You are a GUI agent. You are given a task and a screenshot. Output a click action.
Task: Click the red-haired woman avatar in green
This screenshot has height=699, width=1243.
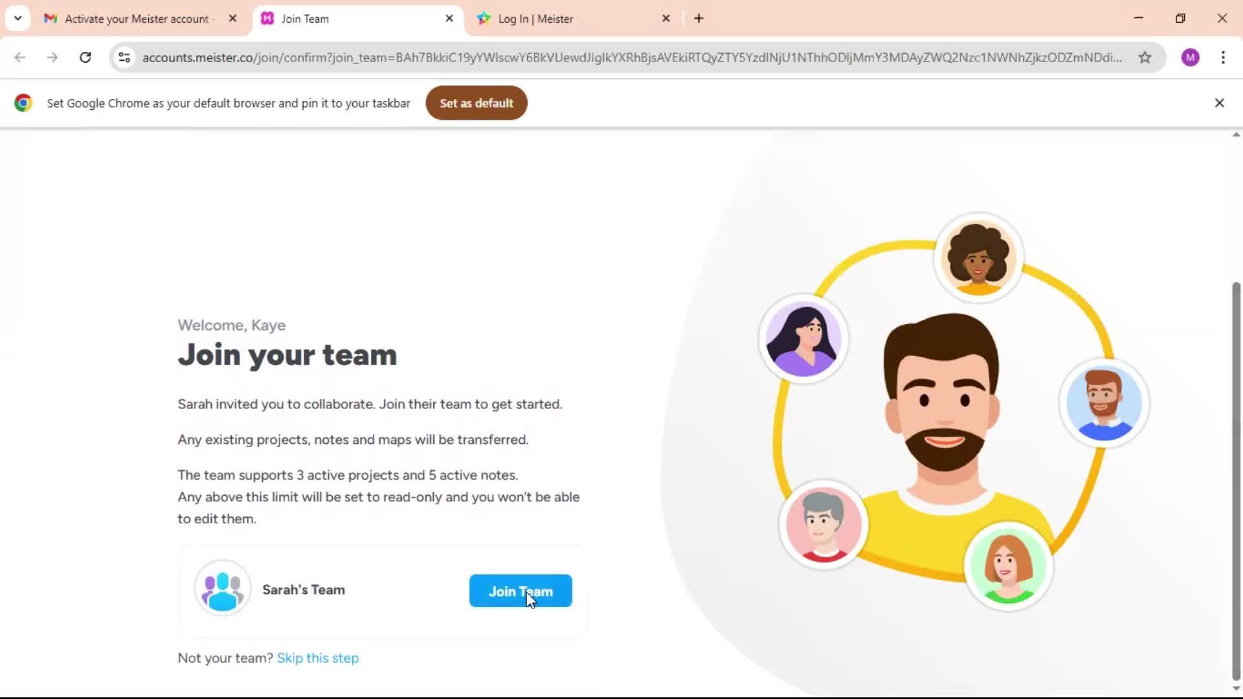pyautogui.click(x=1008, y=566)
